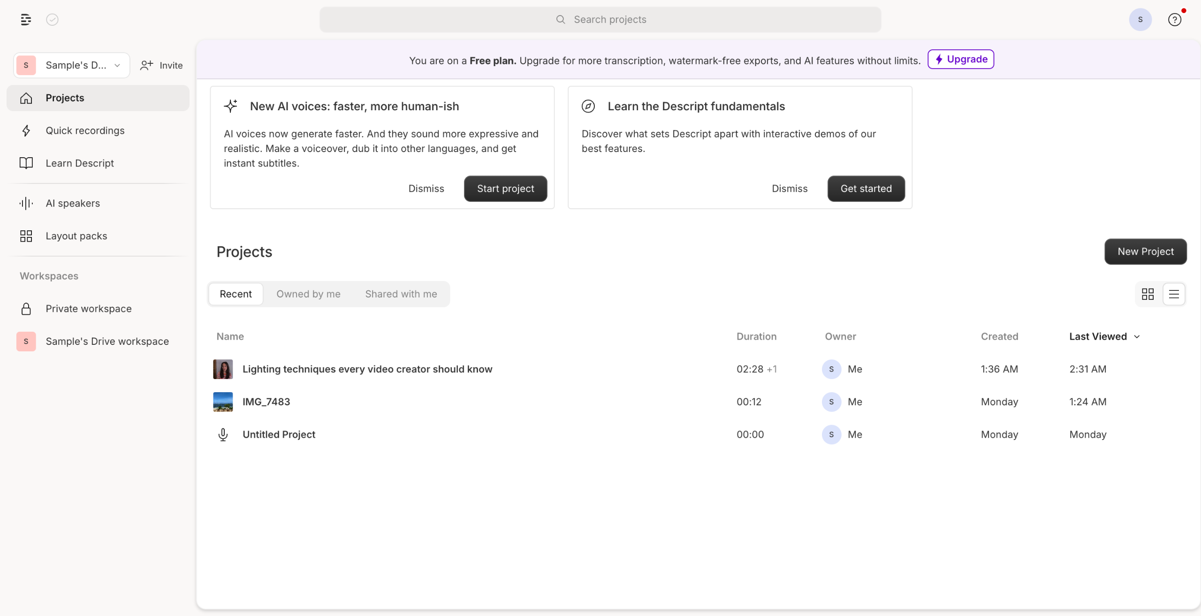Screen dimensions: 1201x616
Task: Open the help question mark icon
Action: pyautogui.click(x=1174, y=20)
